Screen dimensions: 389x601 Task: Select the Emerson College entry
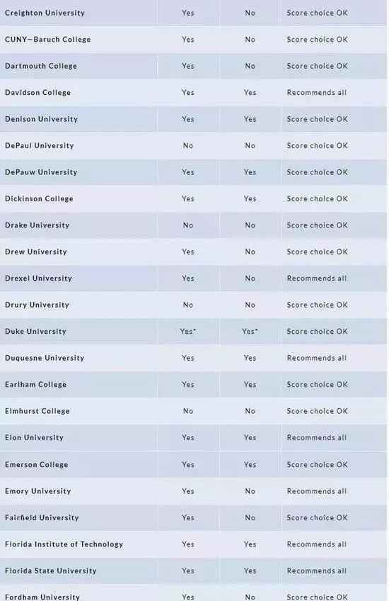pos(36,464)
